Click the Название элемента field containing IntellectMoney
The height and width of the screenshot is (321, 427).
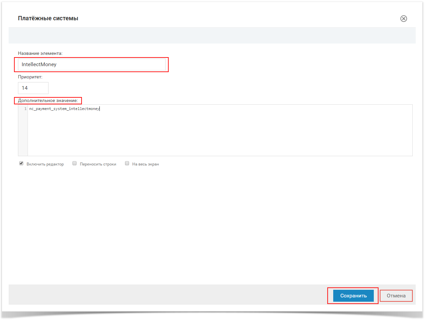(91, 64)
